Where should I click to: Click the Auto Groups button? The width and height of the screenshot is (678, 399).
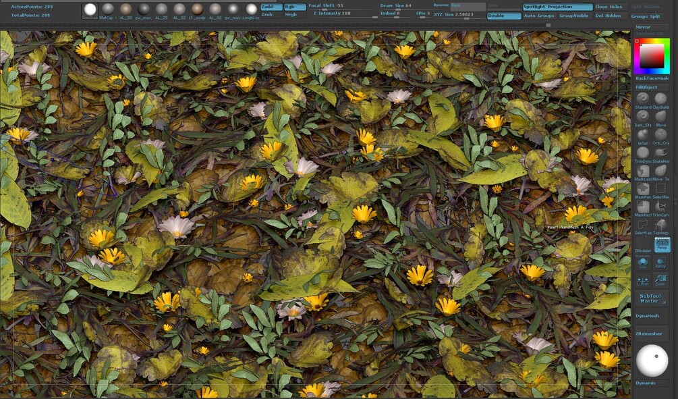point(539,16)
